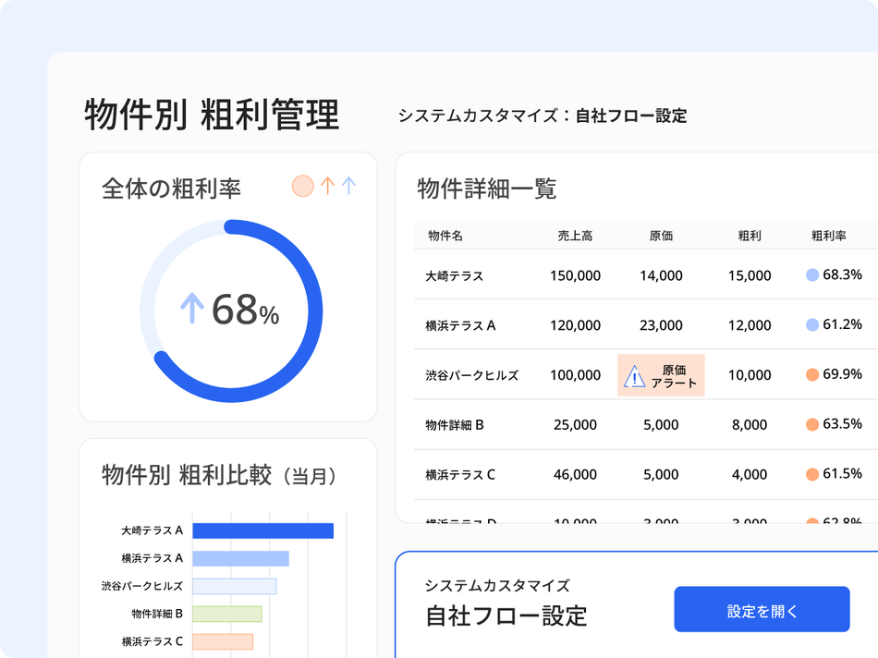The image size is (878, 658).
Task: Open the 物件詳細 B row name in table
Action: point(454,425)
